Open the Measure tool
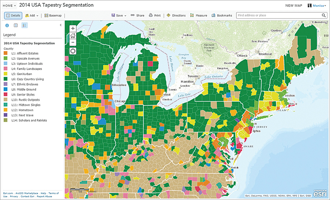Image resolution: width=330 pixels, height=200 pixels. coord(198,15)
